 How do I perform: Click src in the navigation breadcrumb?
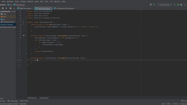[10, 5]
